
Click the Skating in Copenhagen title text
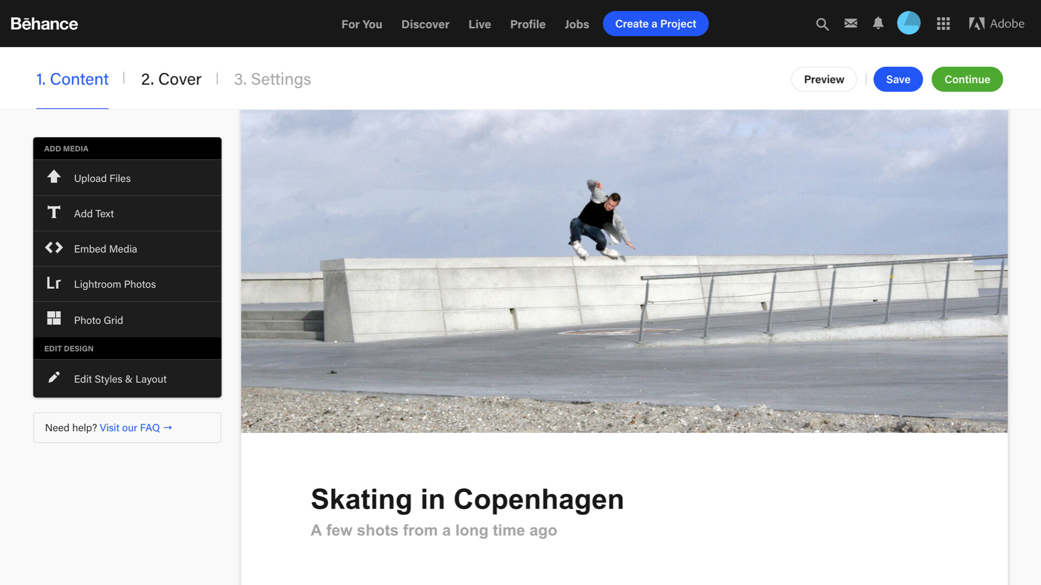pos(467,499)
